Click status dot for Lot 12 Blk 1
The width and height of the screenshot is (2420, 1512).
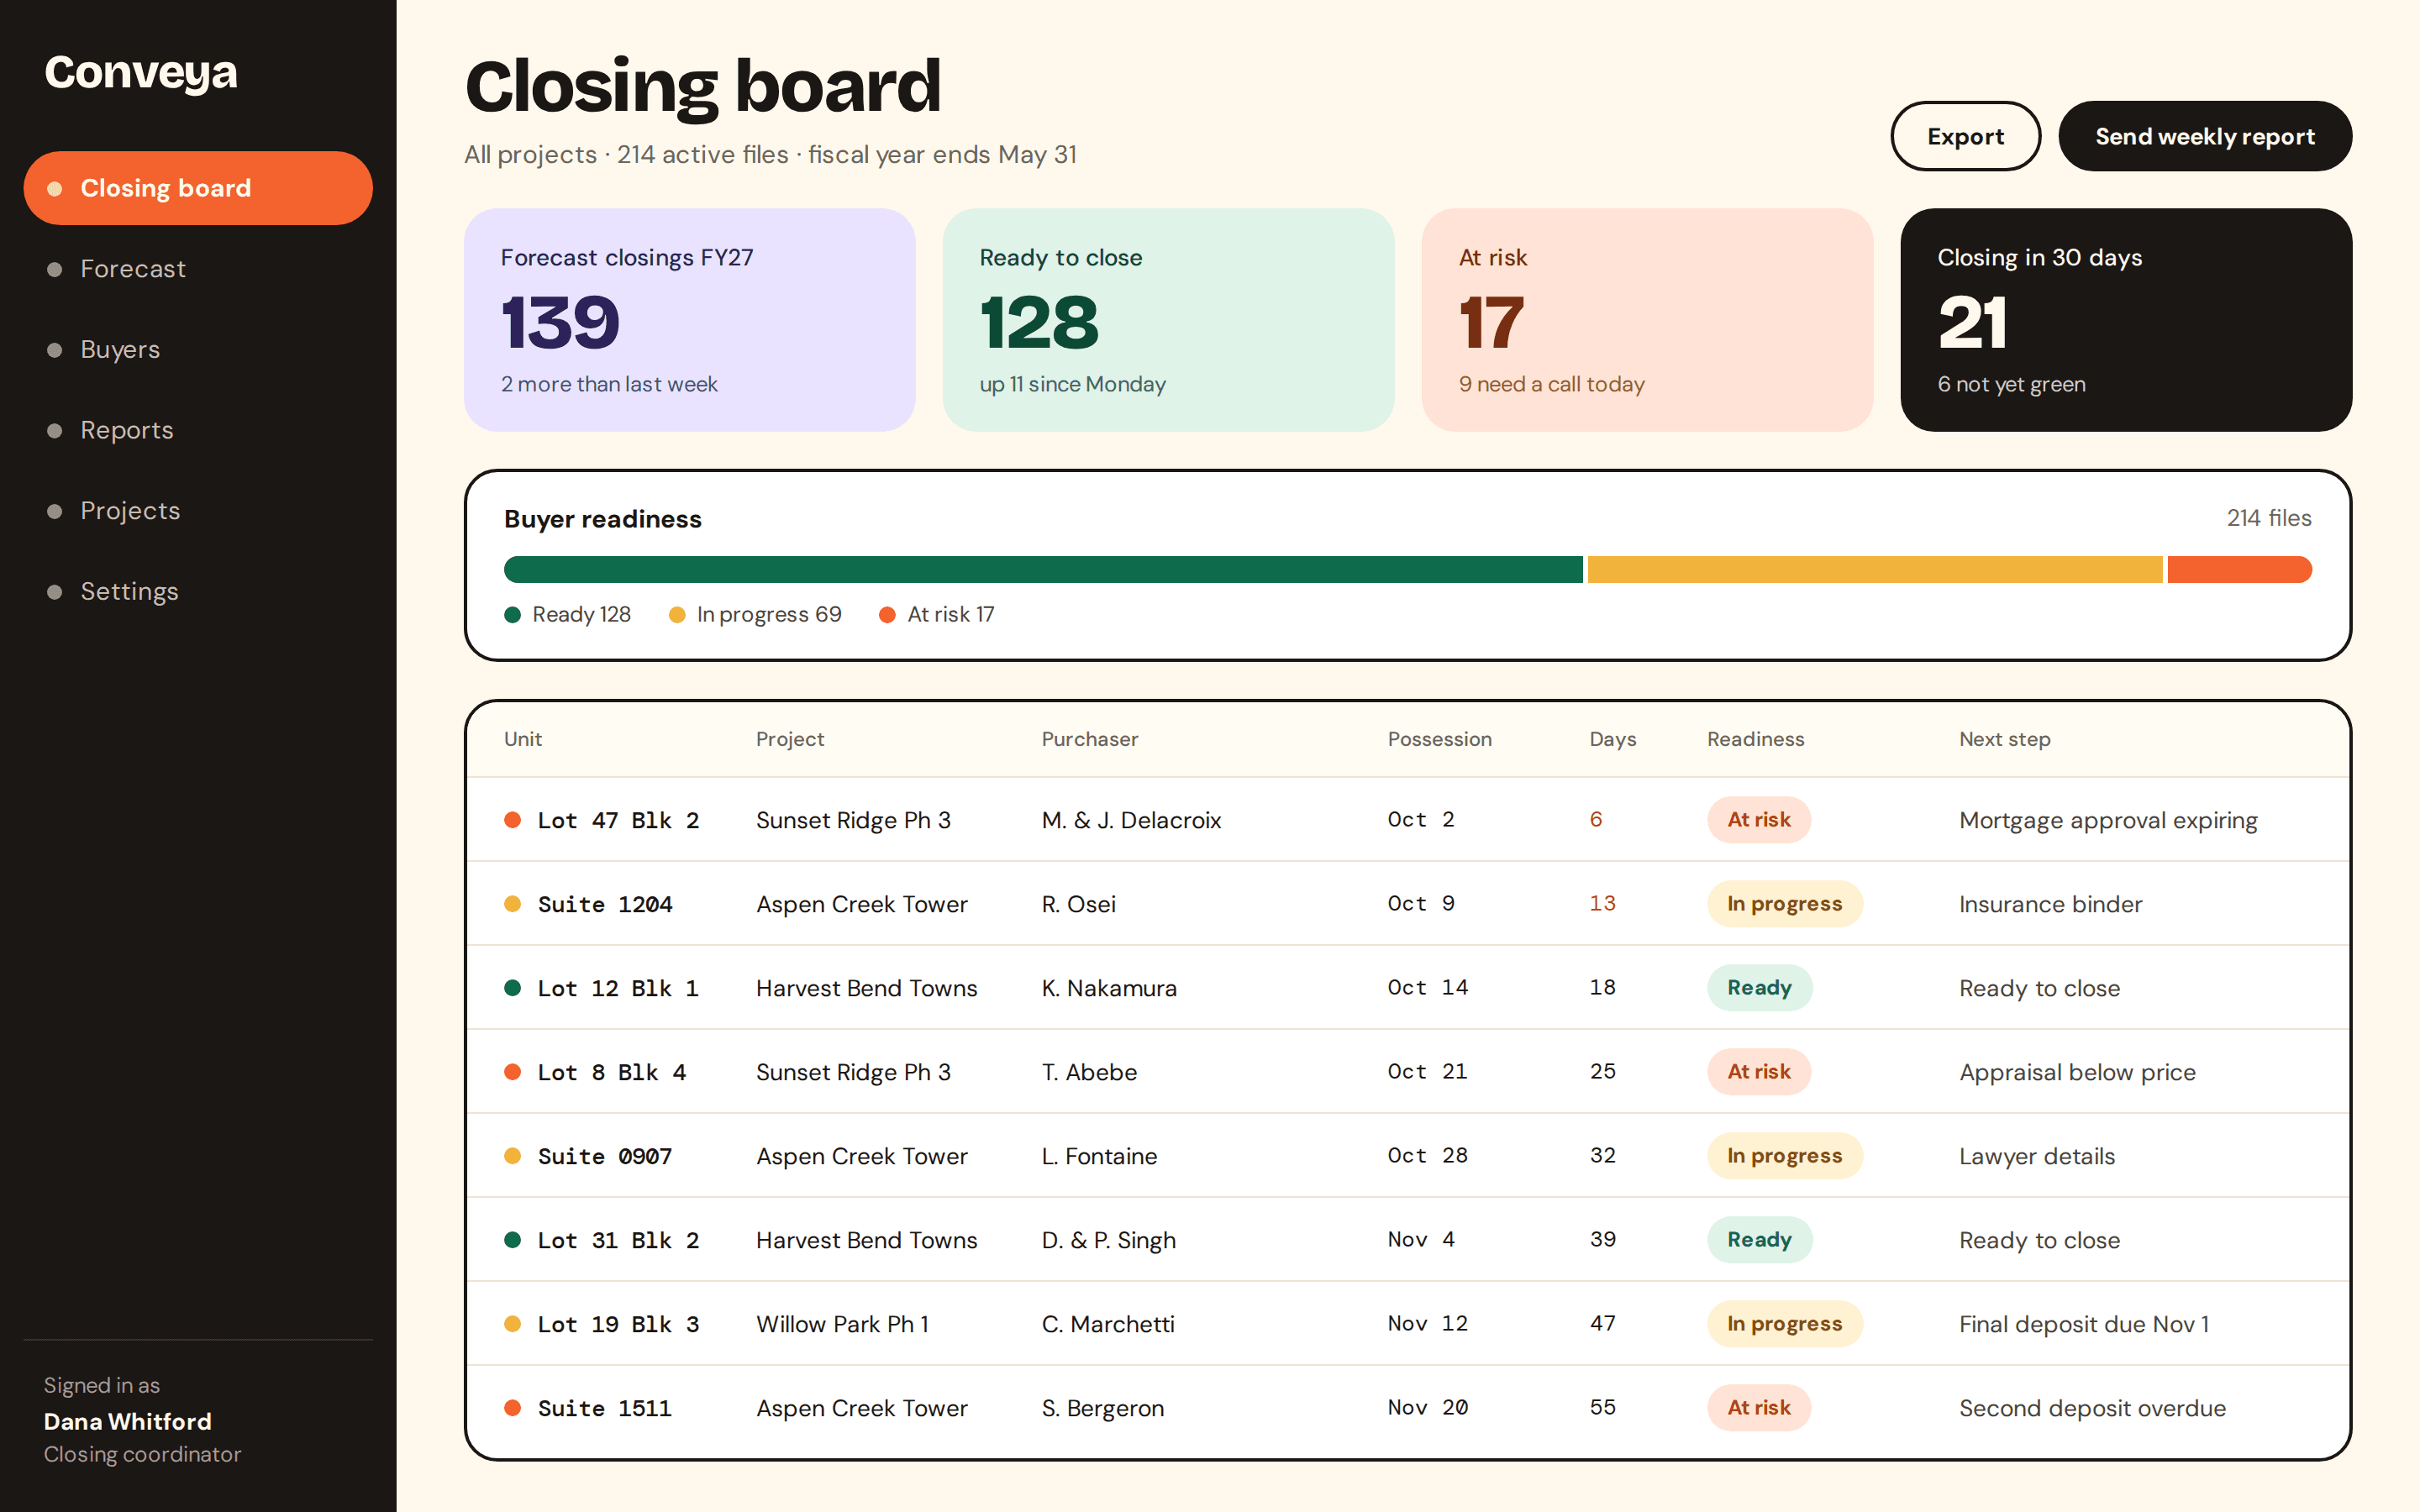[x=513, y=988]
